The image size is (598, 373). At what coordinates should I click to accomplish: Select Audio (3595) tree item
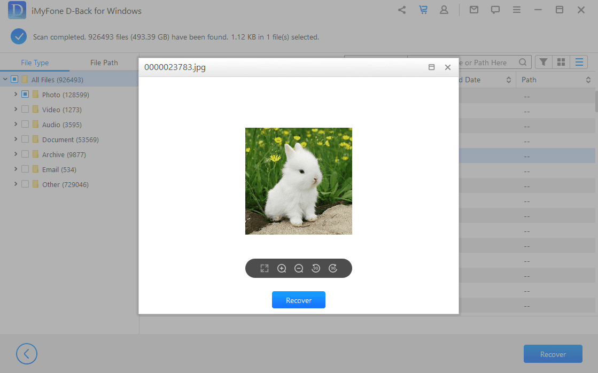62,125
